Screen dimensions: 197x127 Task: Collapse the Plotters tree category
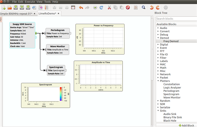[158, 81]
